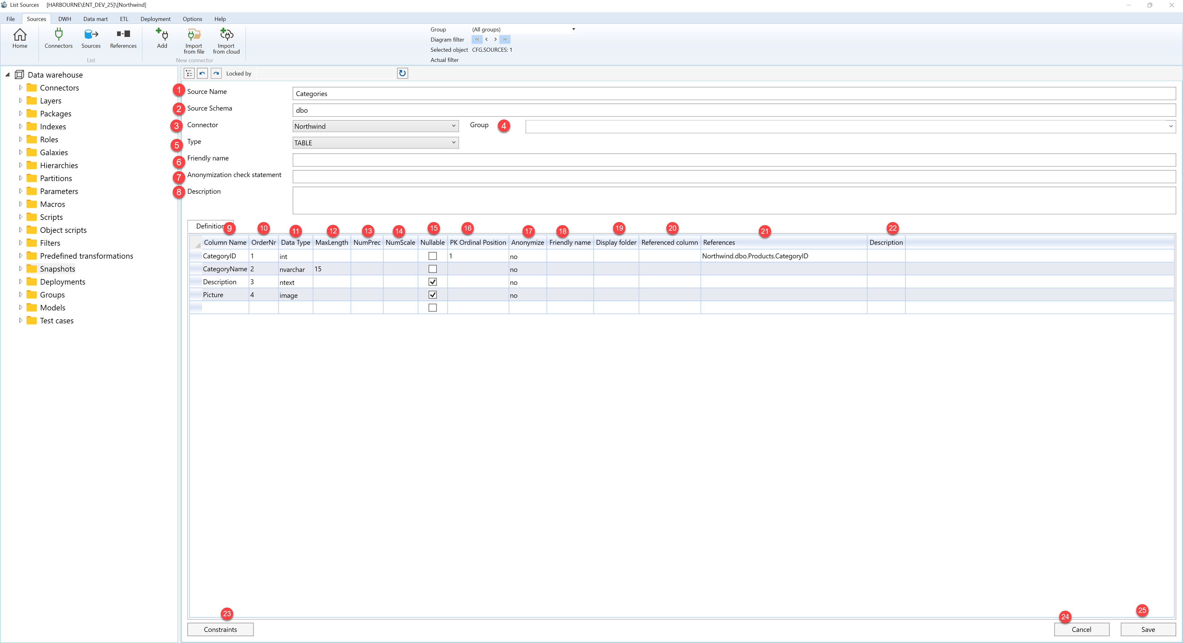Uncheck Nullable for the Description row

click(x=432, y=282)
